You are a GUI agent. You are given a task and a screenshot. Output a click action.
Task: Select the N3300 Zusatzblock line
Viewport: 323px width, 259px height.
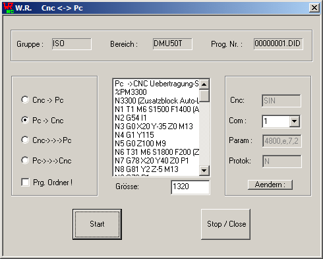pyautogui.click(x=156, y=101)
